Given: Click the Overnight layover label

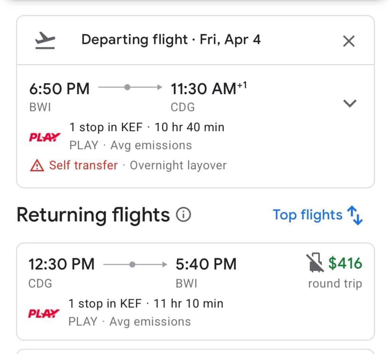Looking at the screenshot, I should (x=178, y=166).
